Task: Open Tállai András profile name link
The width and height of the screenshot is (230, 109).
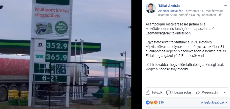Action: [169, 6]
